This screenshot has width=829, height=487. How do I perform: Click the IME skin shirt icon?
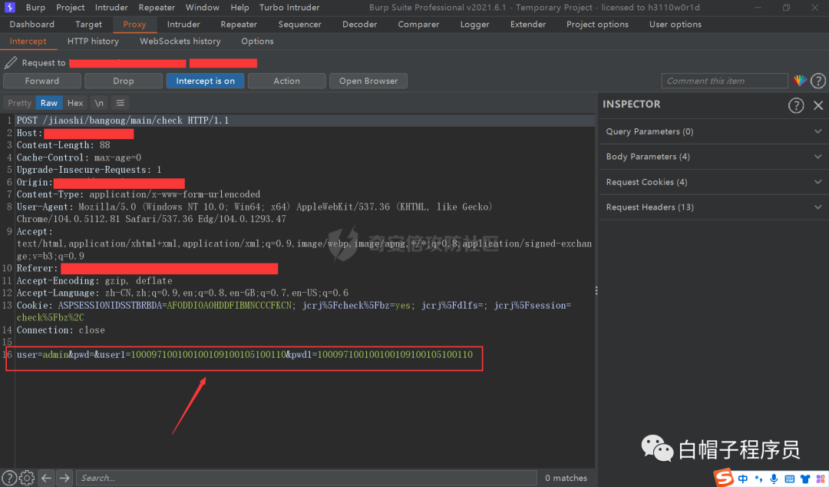805,479
